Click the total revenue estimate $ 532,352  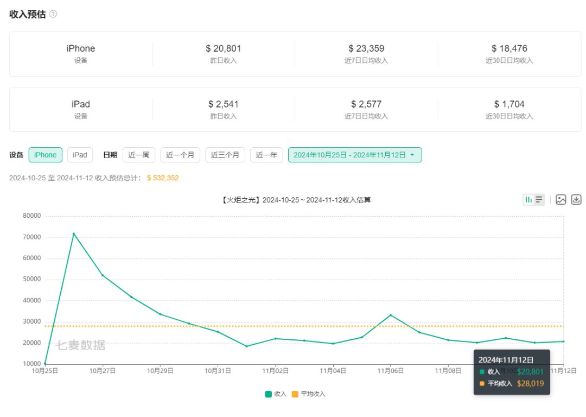163,178
